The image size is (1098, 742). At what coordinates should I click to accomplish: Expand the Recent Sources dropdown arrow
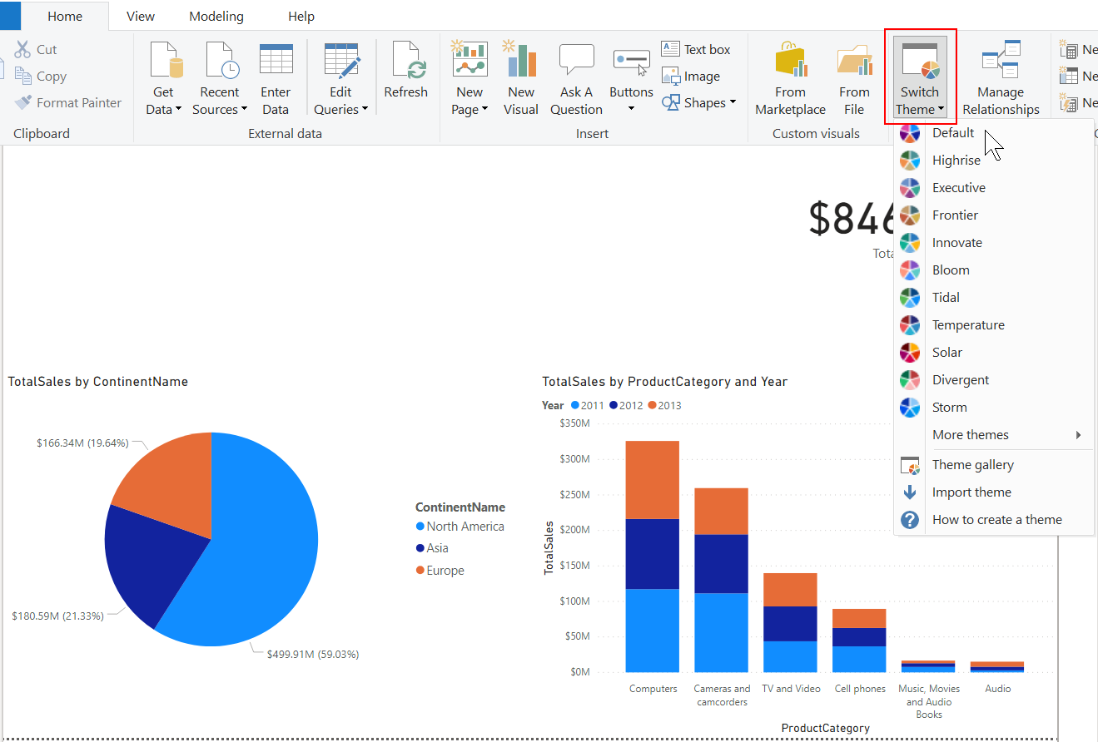[x=244, y=110]
